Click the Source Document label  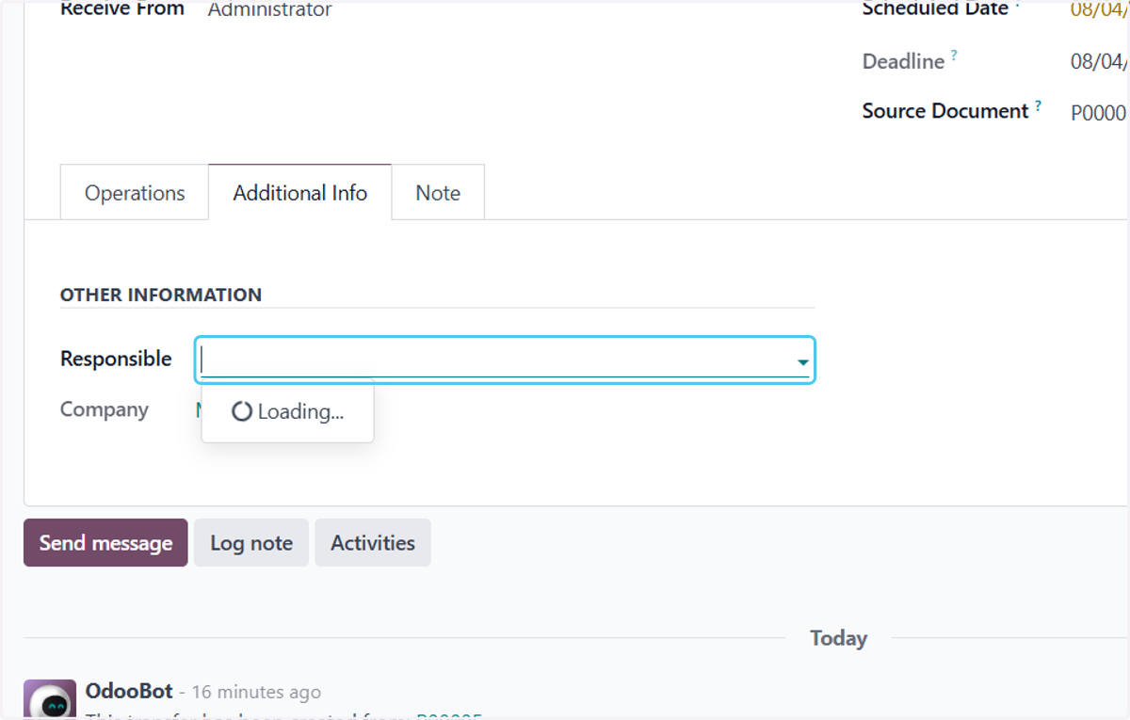(x=944, y=111)
